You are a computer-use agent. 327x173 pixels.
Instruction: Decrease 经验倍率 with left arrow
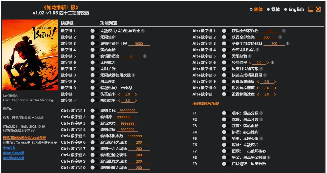[250, 63]
